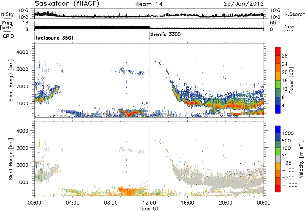
Task: Click the '16' tick on Power colorbar
Action: (284, 81)
